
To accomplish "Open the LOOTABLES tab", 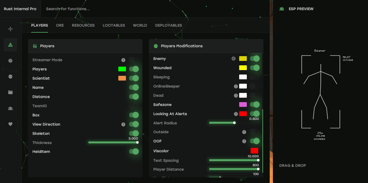I will point(114,25).
